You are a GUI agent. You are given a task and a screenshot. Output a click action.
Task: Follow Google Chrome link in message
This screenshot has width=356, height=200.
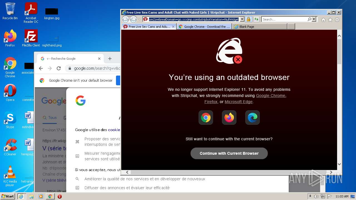click(271, 96)
